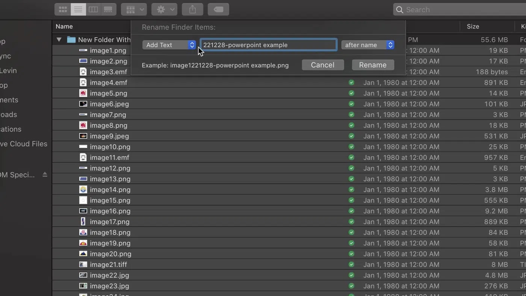Switch to column view
This screenshot has height=296, width=526.
pos(93,9)
